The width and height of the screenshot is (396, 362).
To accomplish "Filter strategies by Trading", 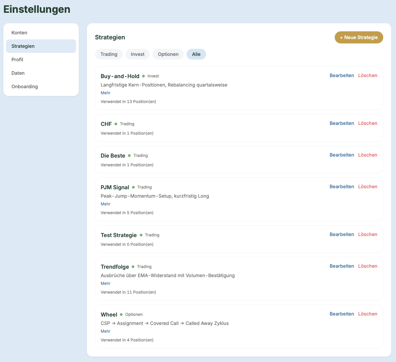I will [109, 54].
